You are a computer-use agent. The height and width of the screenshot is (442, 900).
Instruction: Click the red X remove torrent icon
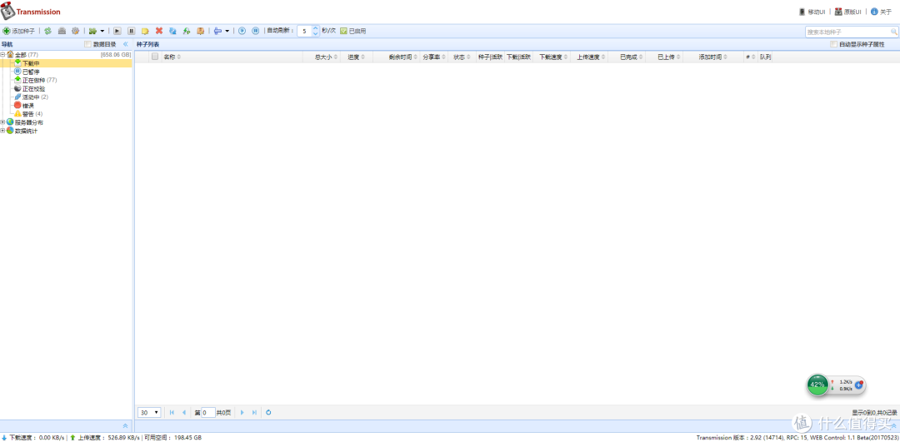pos(159,31)
